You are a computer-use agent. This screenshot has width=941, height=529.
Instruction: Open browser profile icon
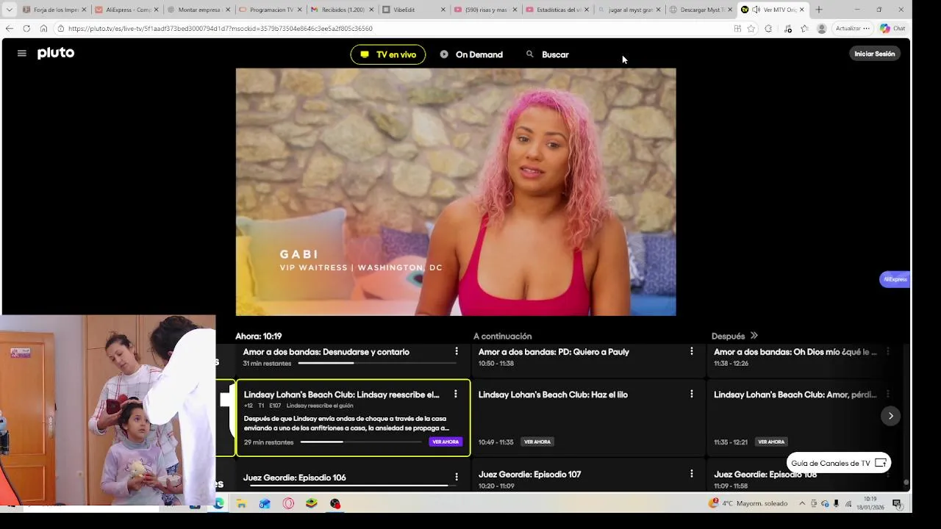click(x=821, y=29)
